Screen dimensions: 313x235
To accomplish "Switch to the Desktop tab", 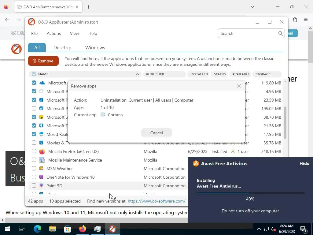I will pos(62,47).
